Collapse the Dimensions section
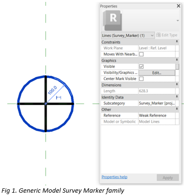Viewport: 184px width, 196px height. tap(177, 84)
